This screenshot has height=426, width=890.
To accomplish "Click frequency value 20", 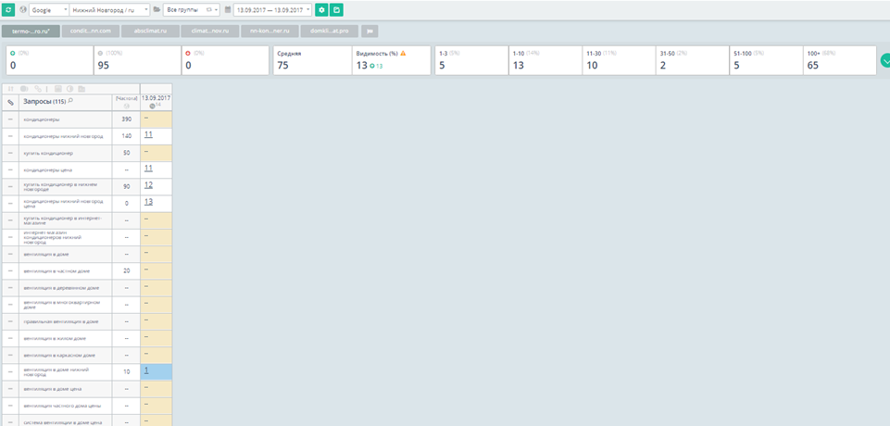I will click(127, 271).
